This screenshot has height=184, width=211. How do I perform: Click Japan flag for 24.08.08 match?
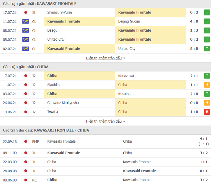point(26,171)
